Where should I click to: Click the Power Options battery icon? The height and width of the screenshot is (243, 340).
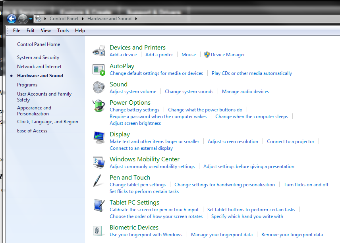point(99,105)
